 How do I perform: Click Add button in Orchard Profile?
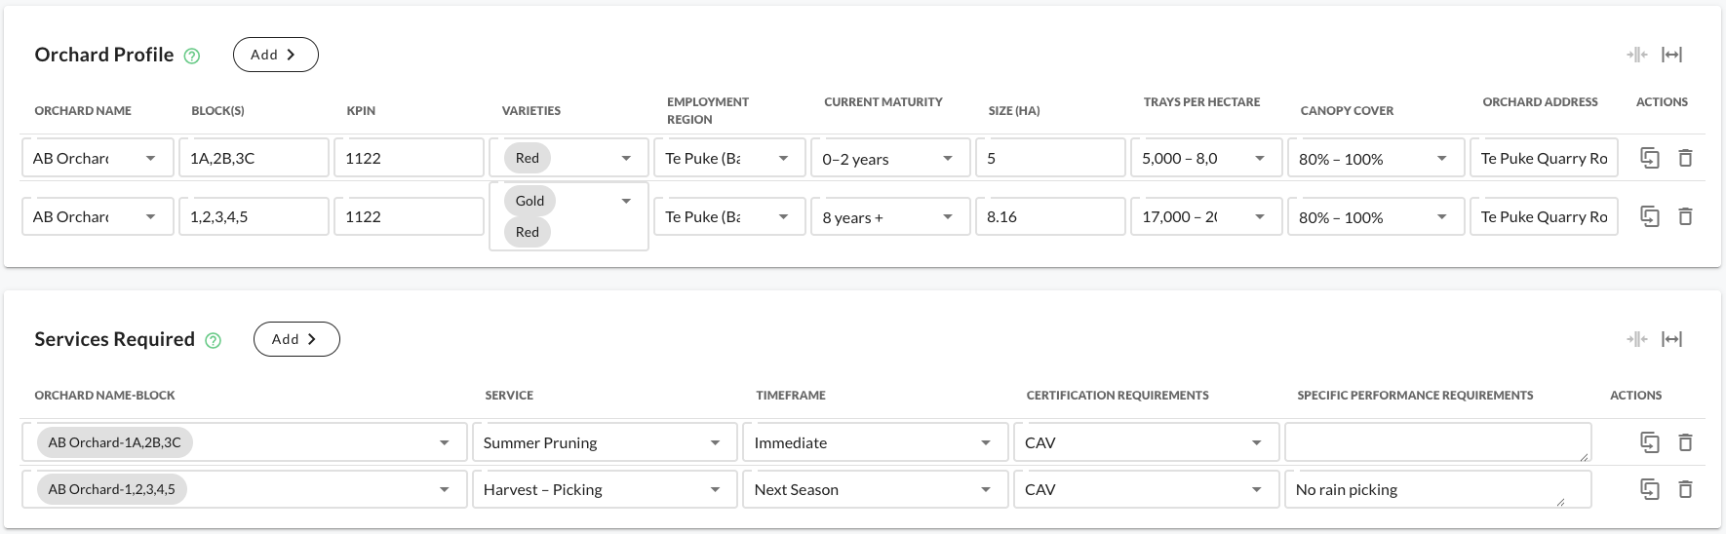[x=275, y=55]
